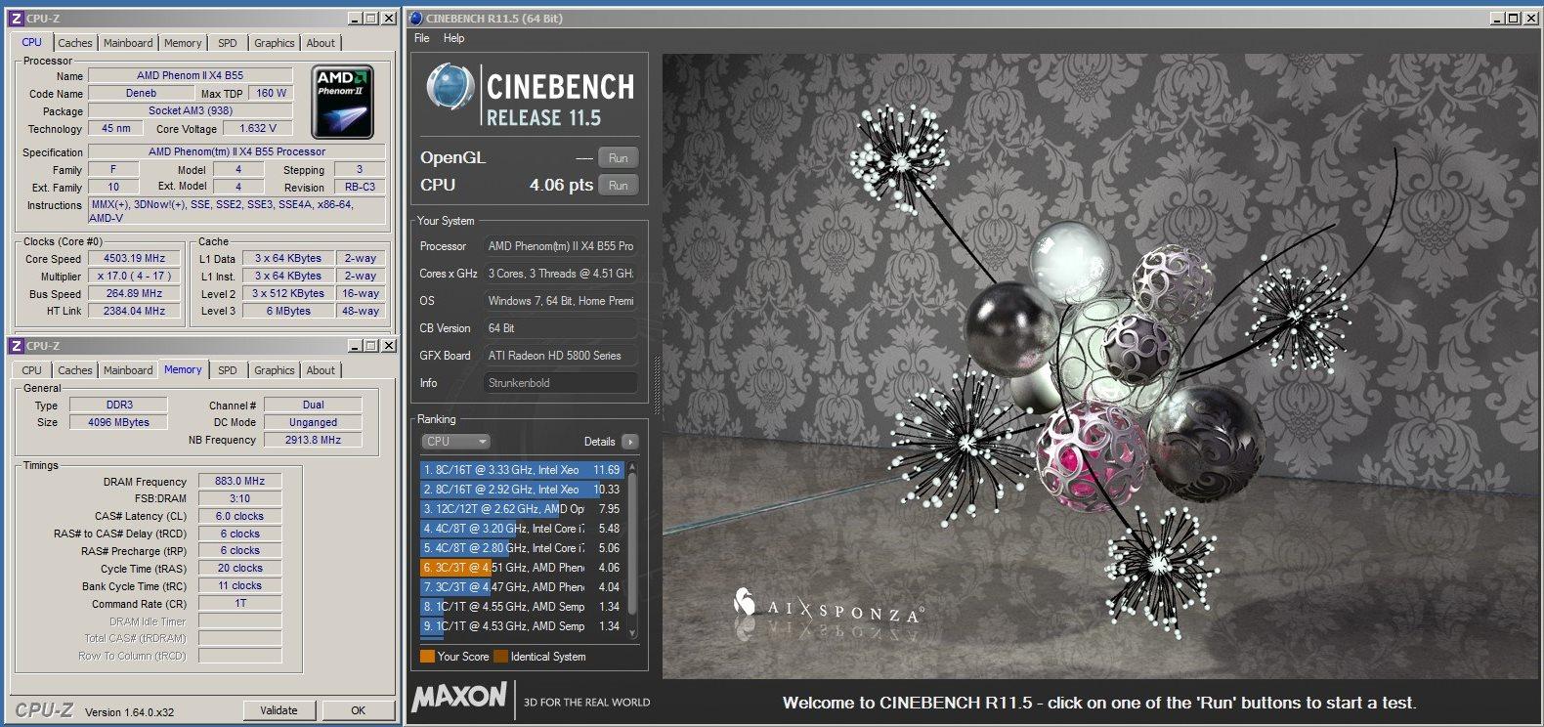Click the Details arrow button in Ranking
Screen dimensions: 1544x727
click(x=630, y=442)
